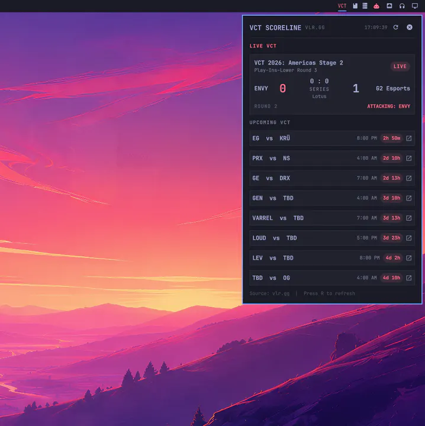
Task: Open LEV vs TBD match link
Action: [408, 258]
